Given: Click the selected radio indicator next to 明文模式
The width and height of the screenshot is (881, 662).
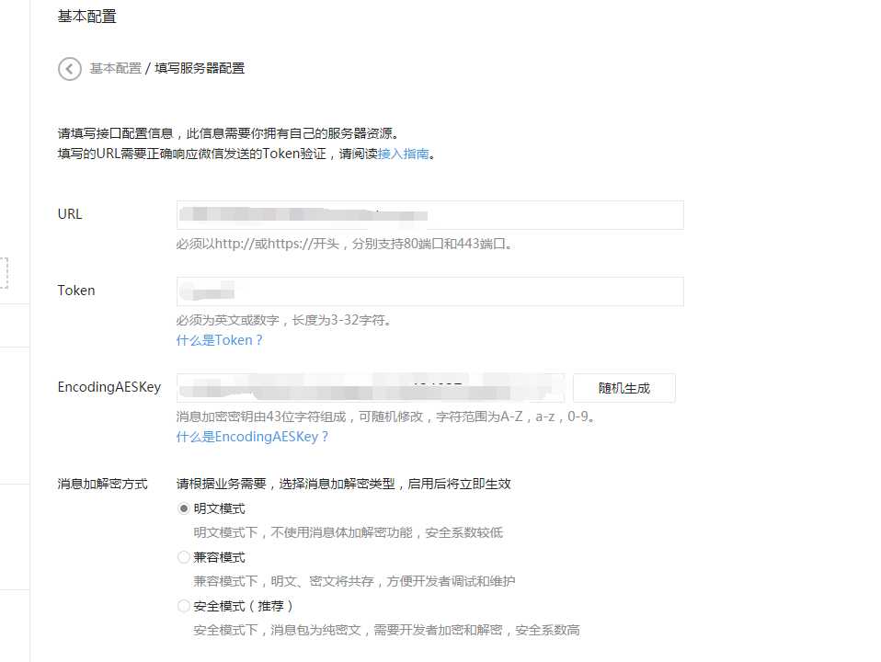Looking at the screenshot, I should [x=184, y=508].
